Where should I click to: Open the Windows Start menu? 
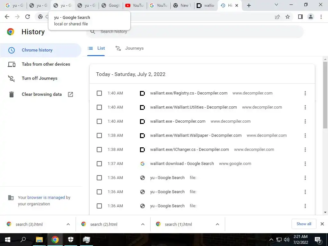(8, 240)
